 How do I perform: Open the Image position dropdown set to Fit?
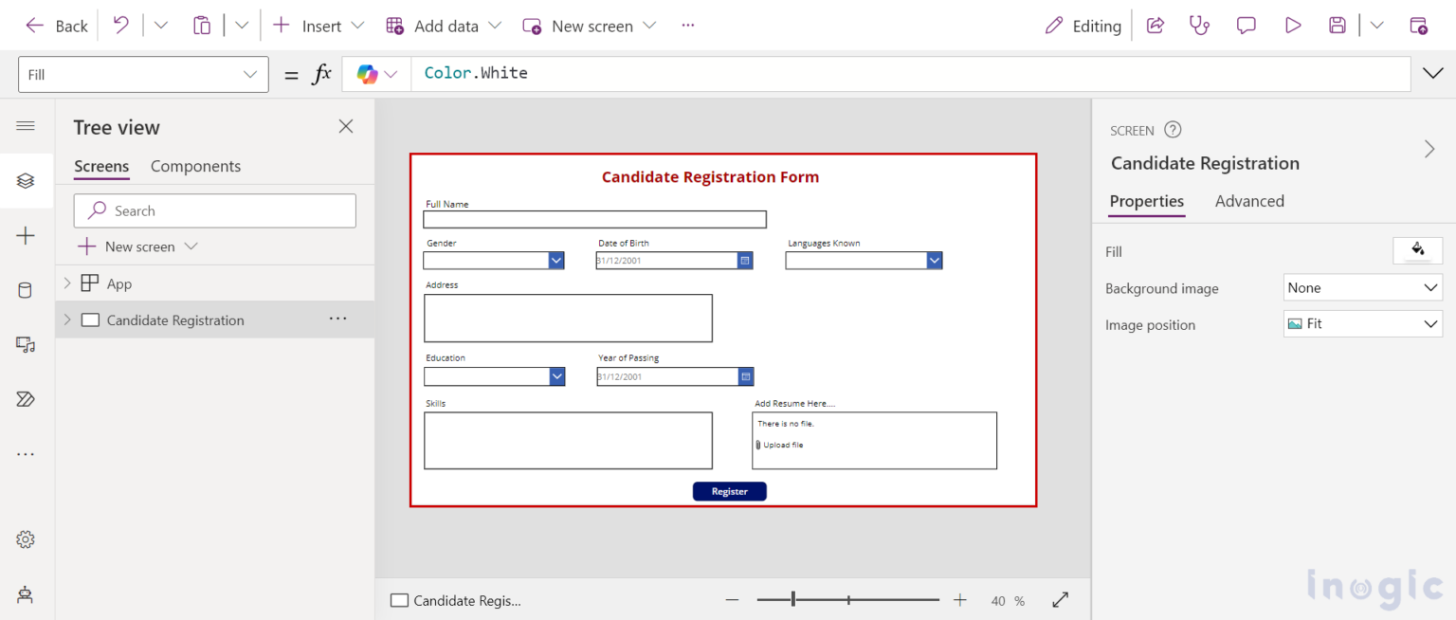pos(1362,323)
